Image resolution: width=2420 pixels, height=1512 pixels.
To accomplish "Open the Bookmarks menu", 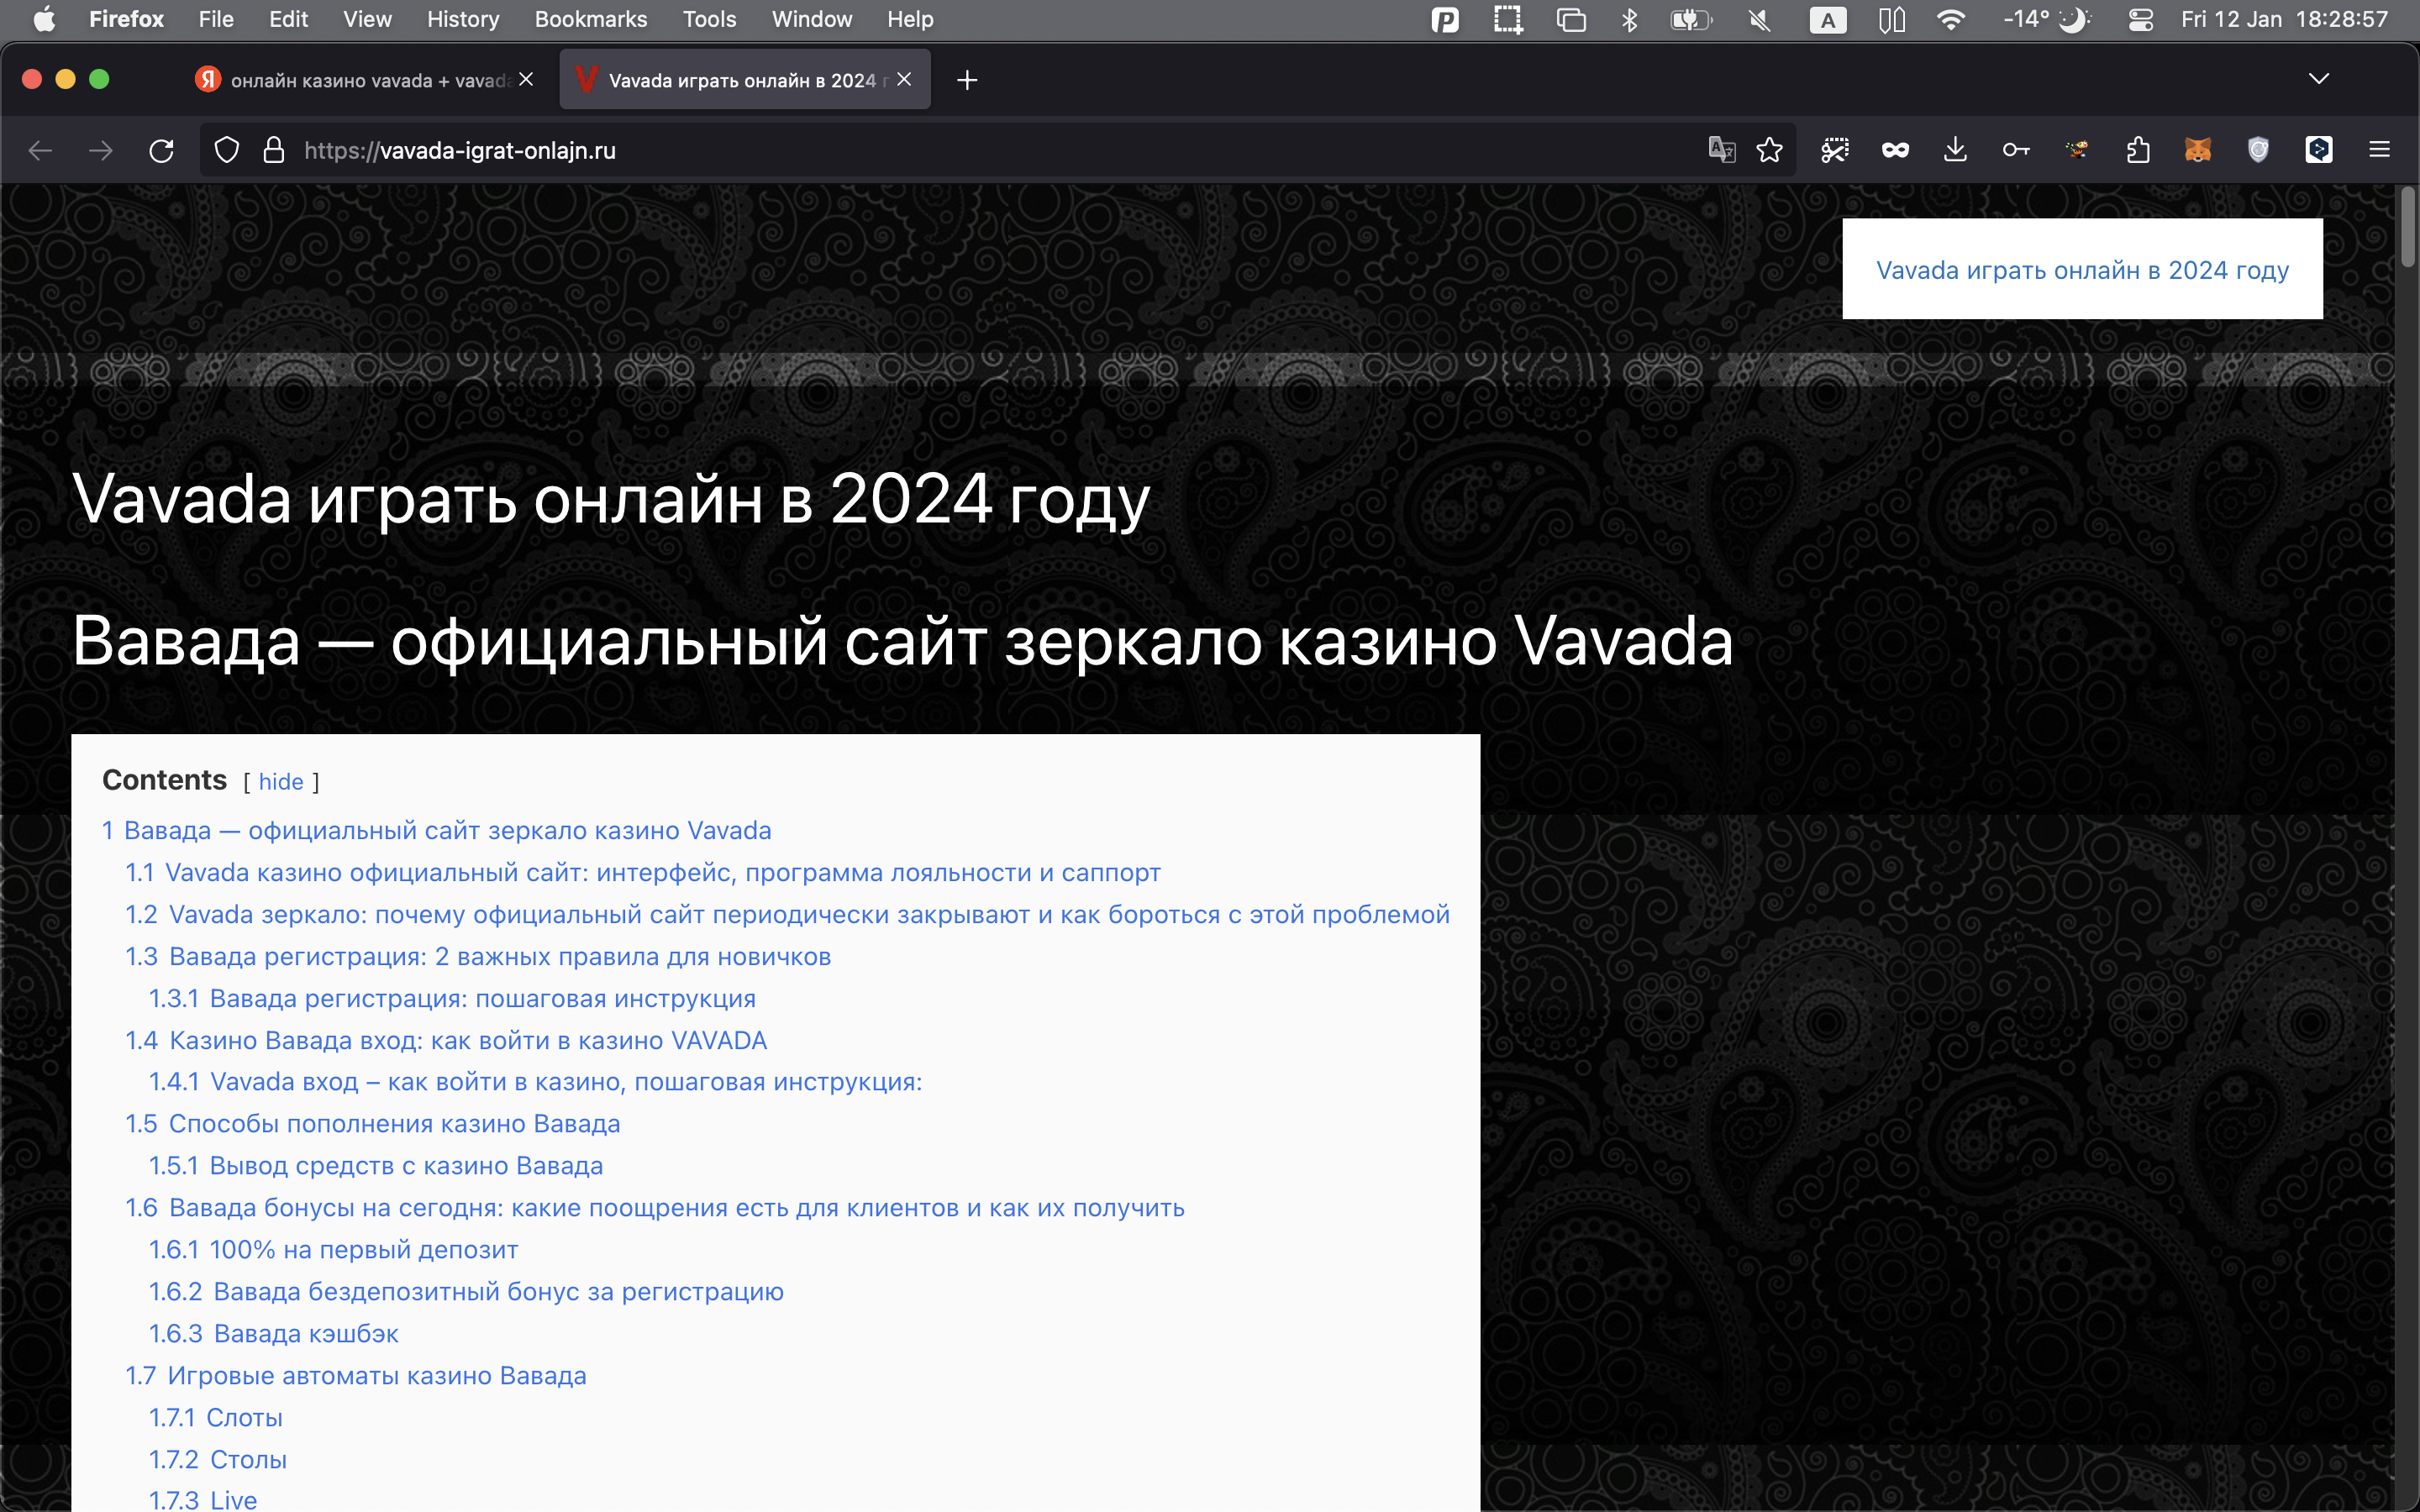I will [590, 20].
